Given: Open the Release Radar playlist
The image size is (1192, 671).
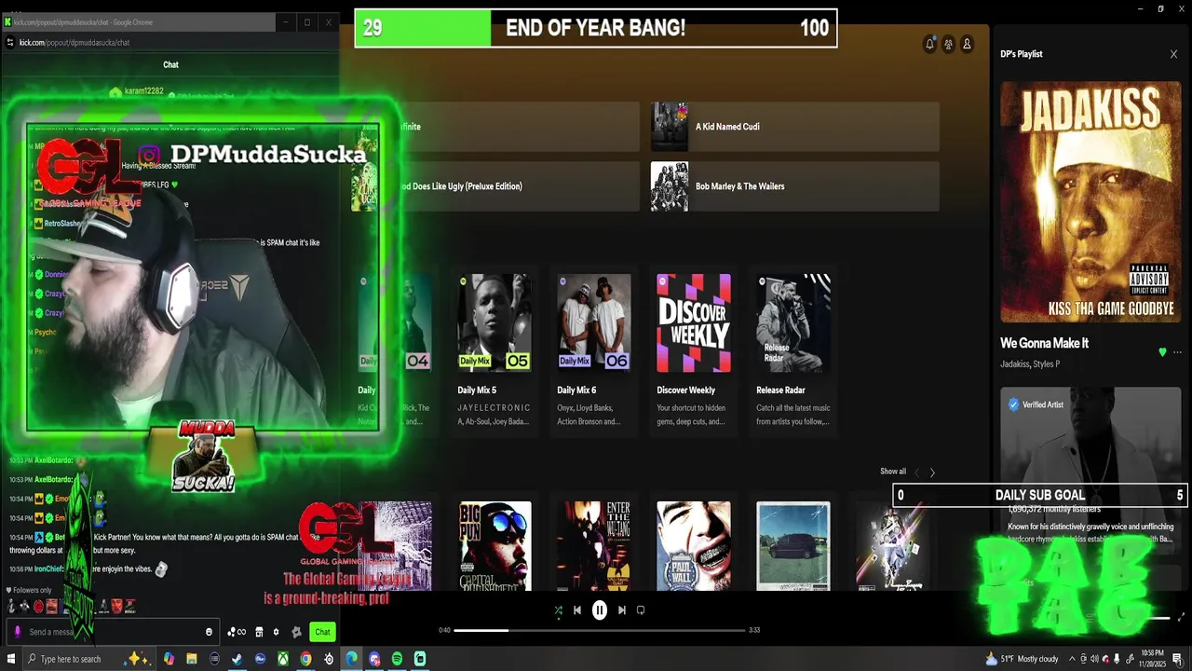Looking at the screenshot, I should 793,352.
